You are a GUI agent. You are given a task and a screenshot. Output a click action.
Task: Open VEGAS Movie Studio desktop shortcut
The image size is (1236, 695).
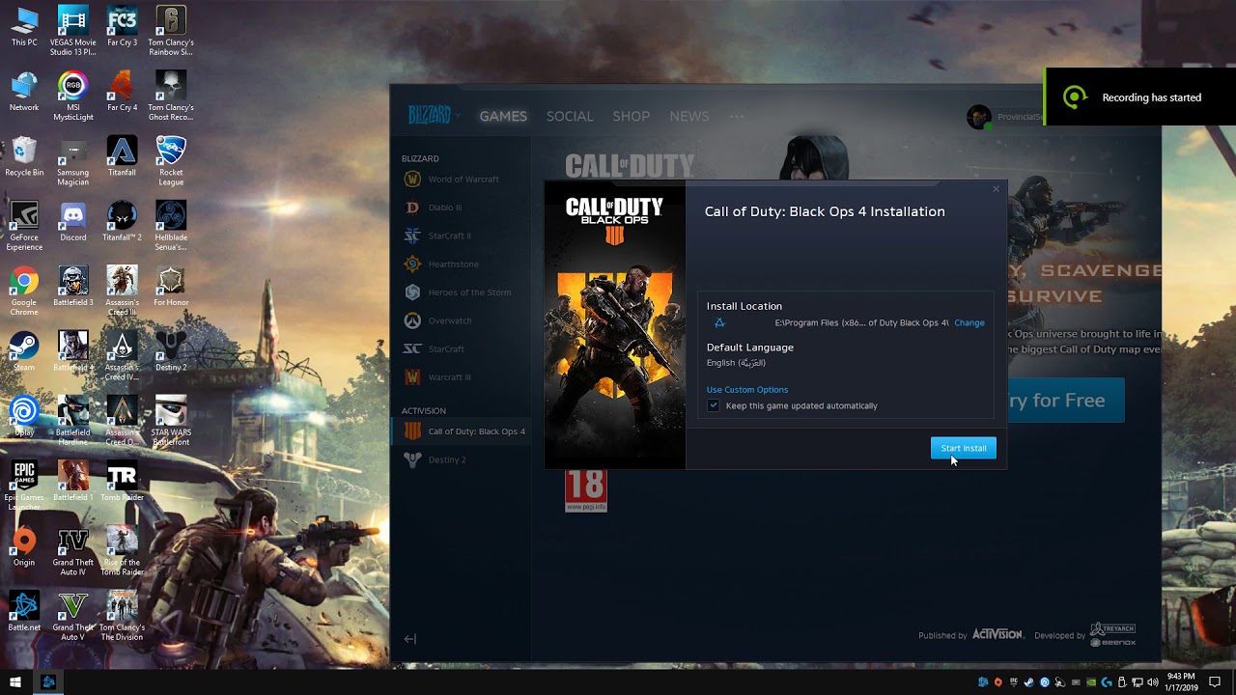click(72, 32)
